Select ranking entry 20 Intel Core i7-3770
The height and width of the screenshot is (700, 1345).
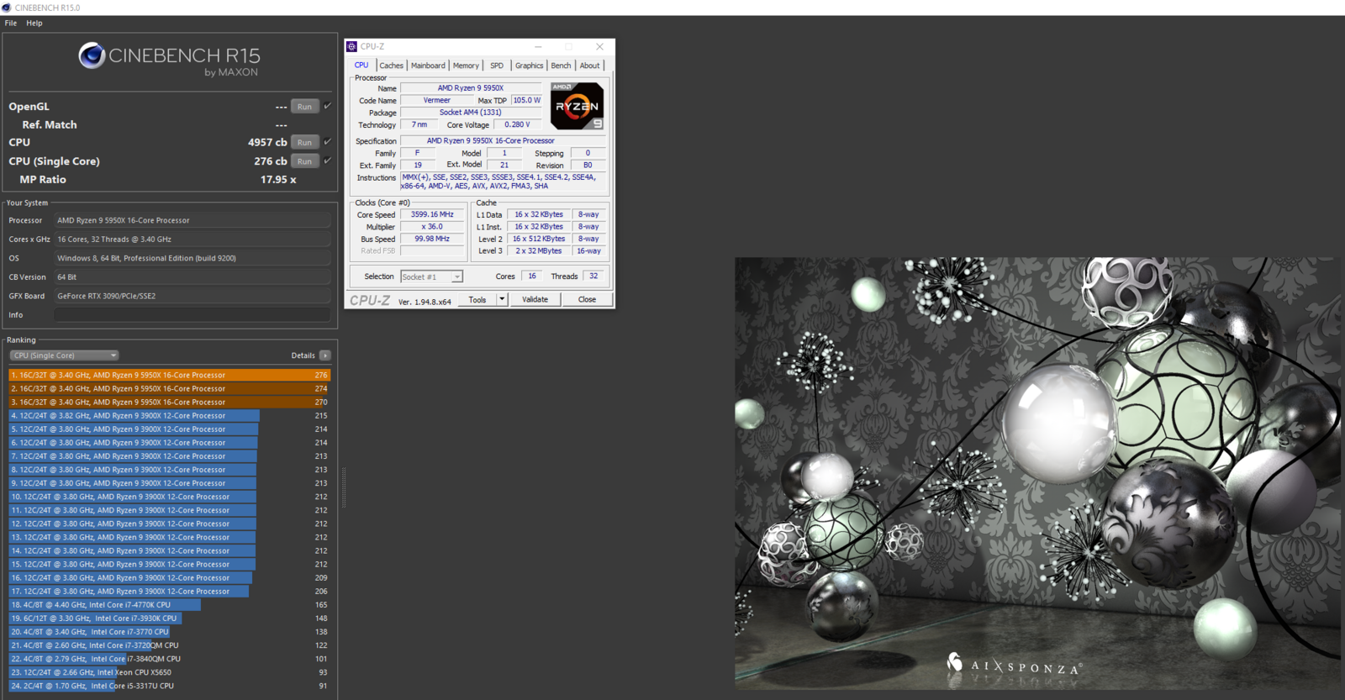170,631
